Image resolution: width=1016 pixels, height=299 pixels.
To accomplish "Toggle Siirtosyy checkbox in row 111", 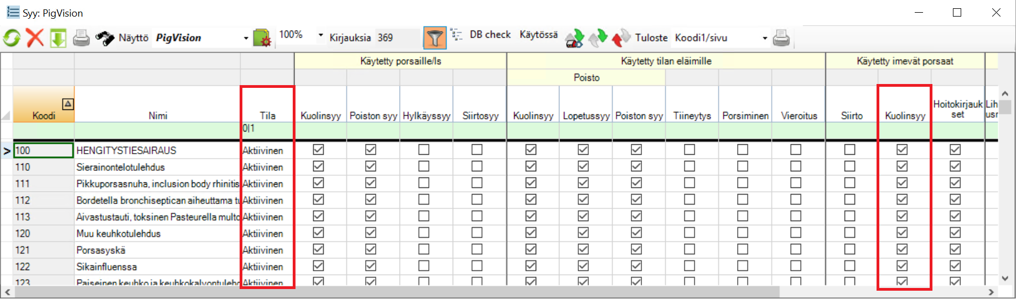I will point(477,183).
